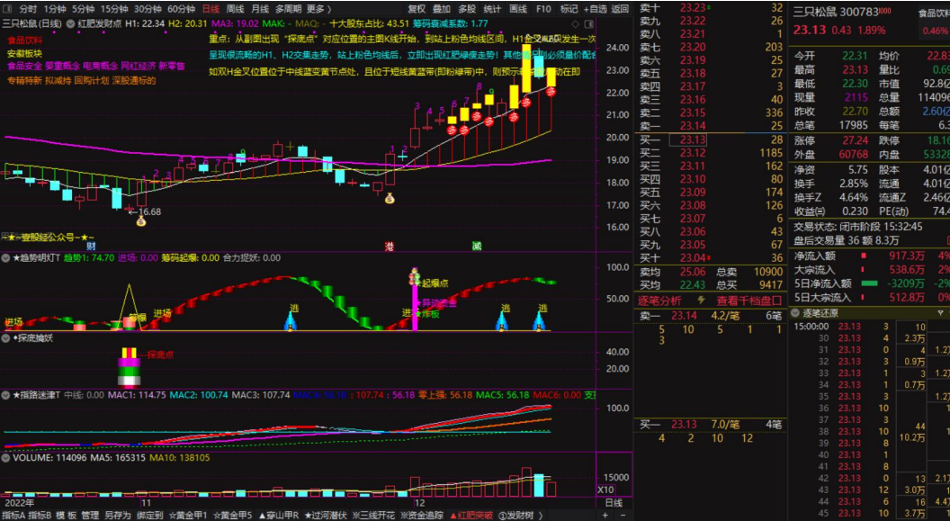Screen dimensions: 950x521
Task: Collapse the 探底擒妖 indicator panel
Action: pyautogui.click(x=6, y=338)
